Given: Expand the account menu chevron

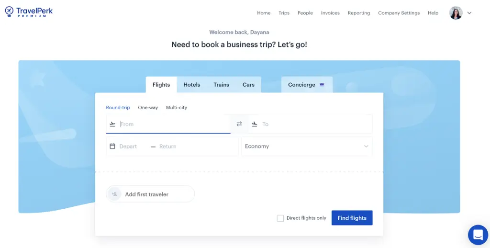Looking at the screenshot, I should 469,13.
